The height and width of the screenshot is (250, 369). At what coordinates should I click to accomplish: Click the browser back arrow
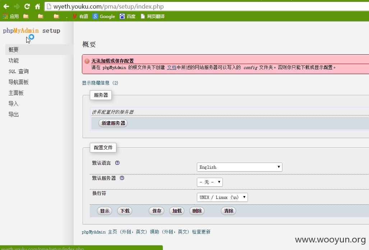click(x=6, y=6)
